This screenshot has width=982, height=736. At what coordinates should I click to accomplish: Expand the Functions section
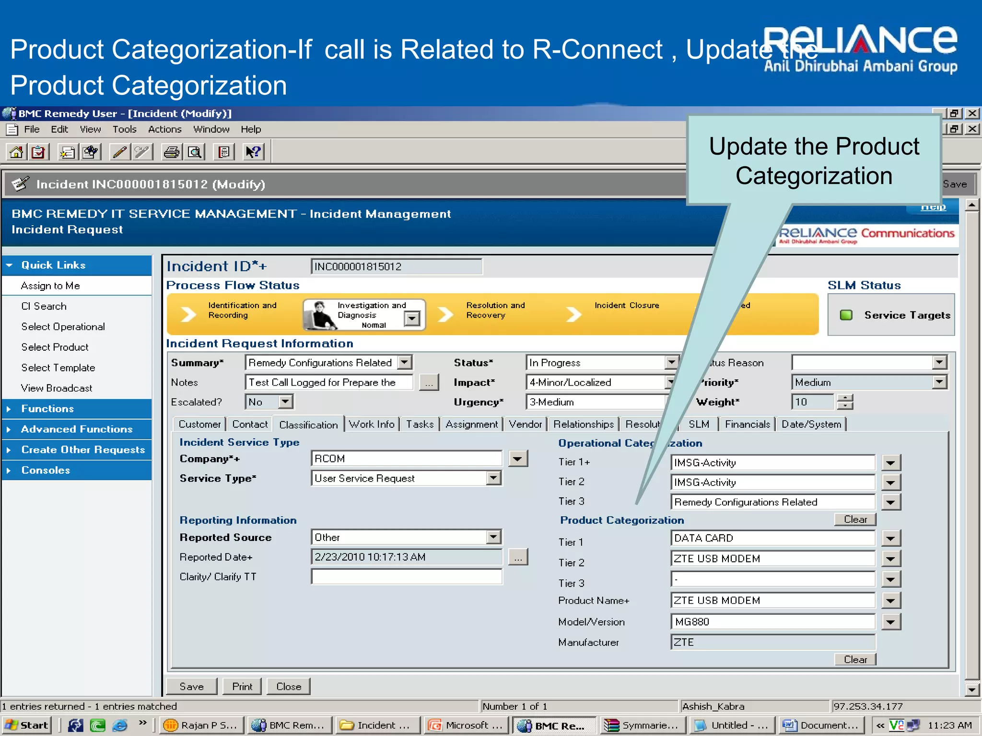point(9,409)
